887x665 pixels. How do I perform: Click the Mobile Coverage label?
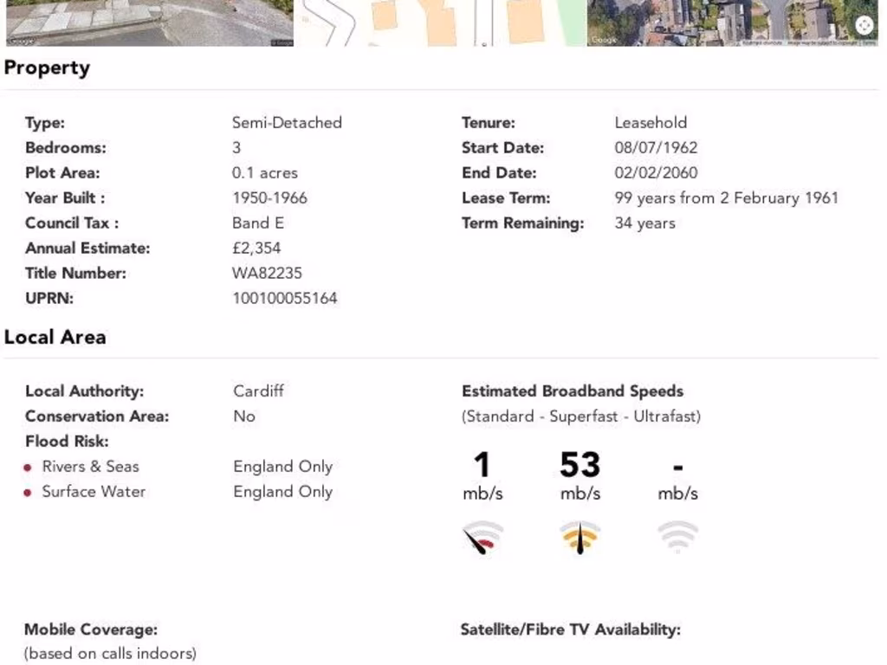click(x=91, y=629)
